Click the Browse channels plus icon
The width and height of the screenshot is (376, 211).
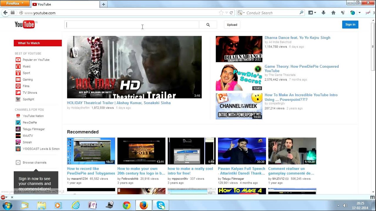tap(18, 162)
